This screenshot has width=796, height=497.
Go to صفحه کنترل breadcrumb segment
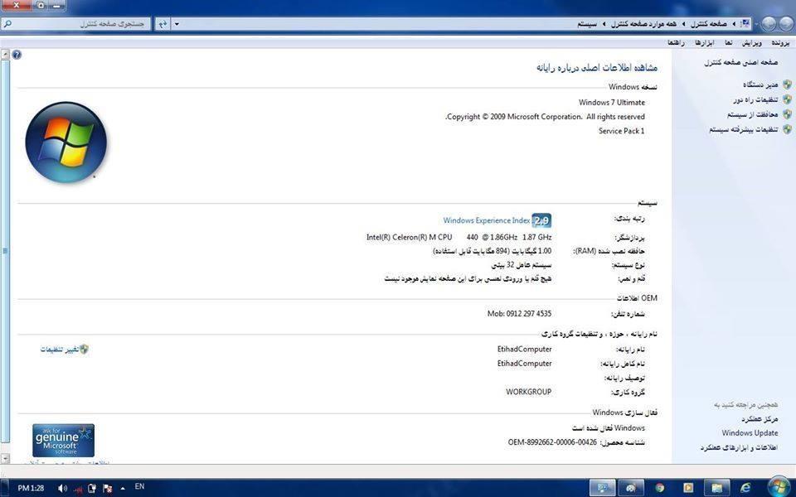(x=709, y=24)
